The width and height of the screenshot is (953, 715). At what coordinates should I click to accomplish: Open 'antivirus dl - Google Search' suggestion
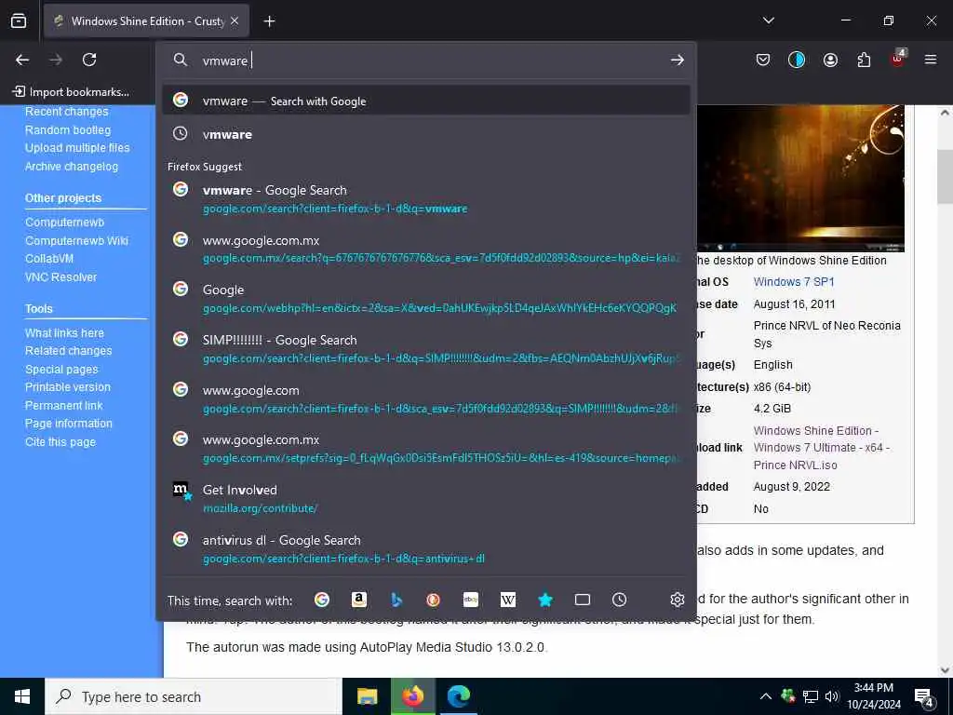426,548
